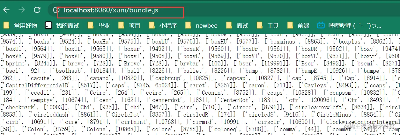Viewport: 400px width, 135px height.
Task: Open the newbee bookmark folder
Action: point(201,25)
